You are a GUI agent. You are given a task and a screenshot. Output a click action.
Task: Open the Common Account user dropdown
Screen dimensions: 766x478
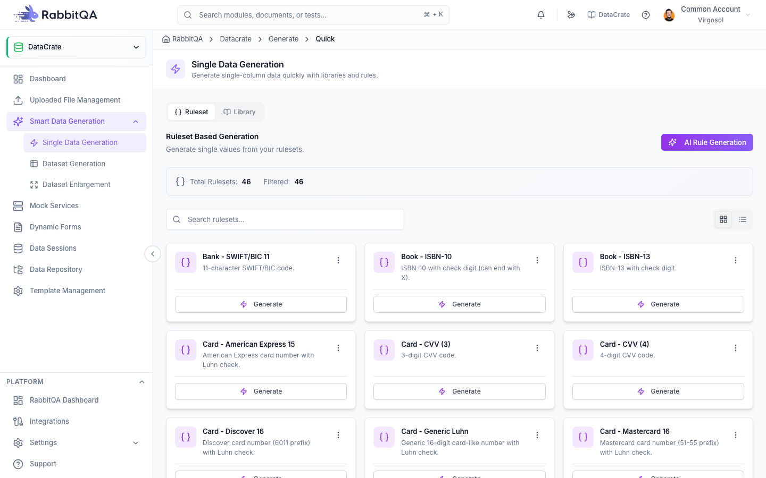[707, 15]
